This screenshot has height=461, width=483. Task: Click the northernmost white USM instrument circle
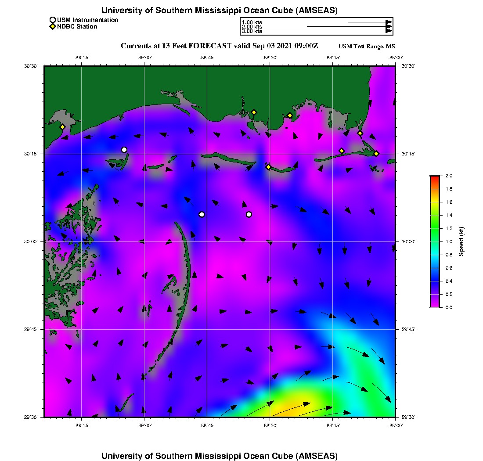[x=124, y=150]
